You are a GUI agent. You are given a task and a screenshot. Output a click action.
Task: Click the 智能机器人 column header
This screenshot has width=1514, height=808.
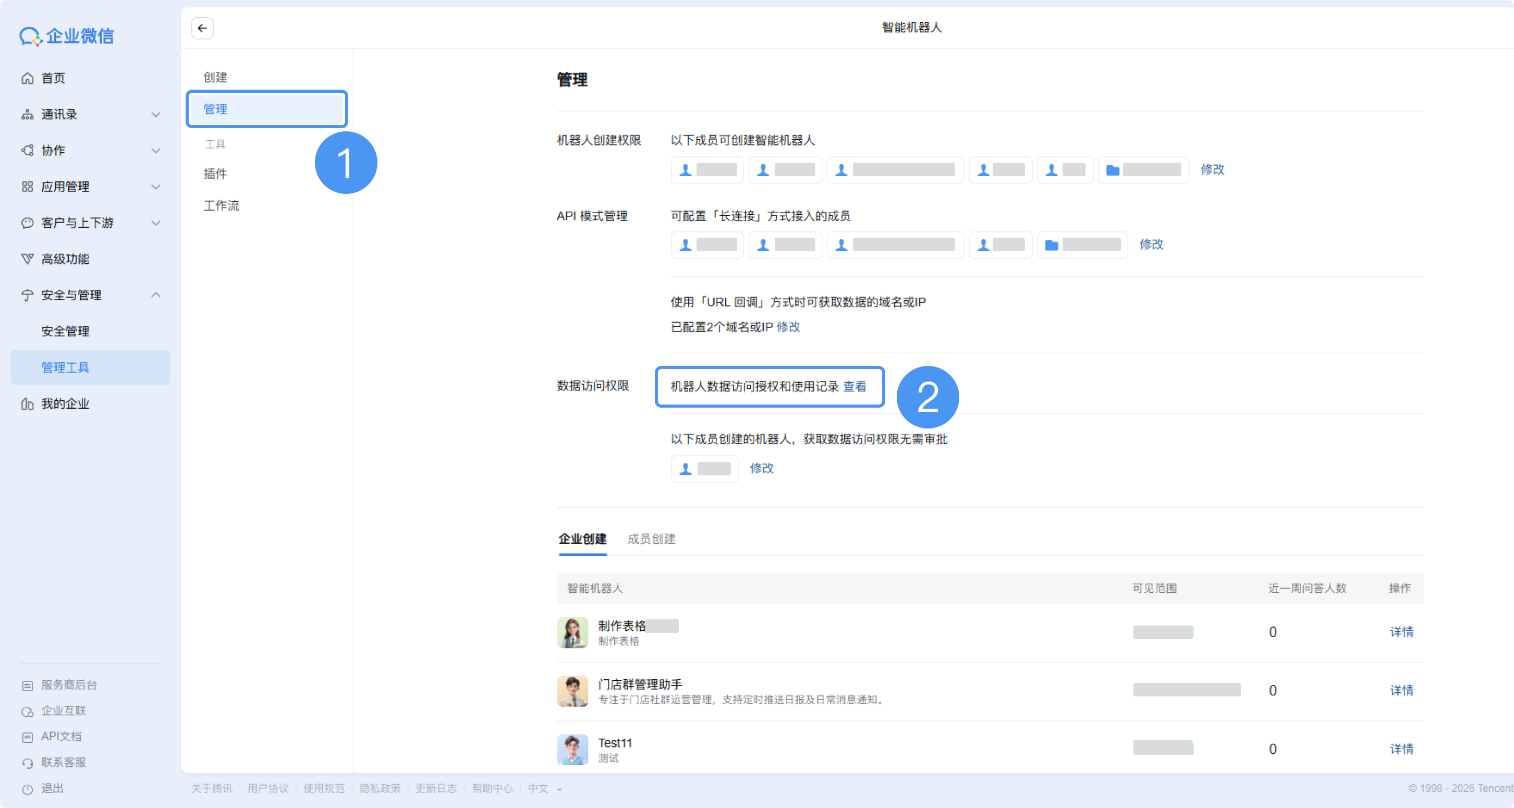(x=595, y=588)
